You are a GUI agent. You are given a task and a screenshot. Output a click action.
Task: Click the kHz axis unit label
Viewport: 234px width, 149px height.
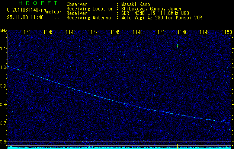pyautogui.click(x=4, y=30)
